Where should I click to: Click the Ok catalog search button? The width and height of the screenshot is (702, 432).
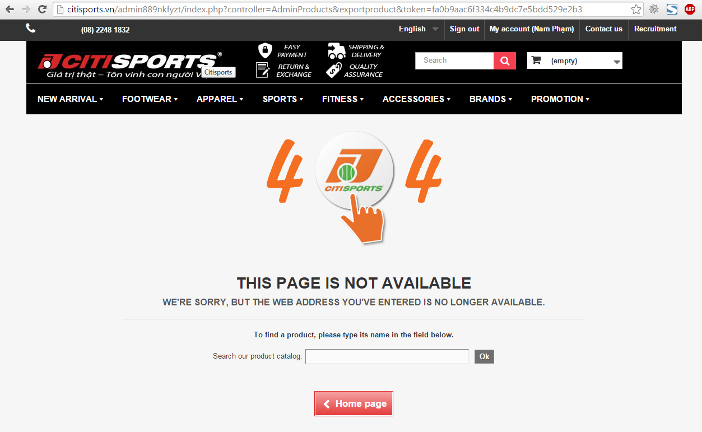point(484,356)
